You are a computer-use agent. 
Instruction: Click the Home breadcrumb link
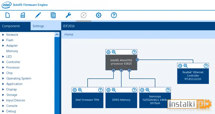point(69,35)
